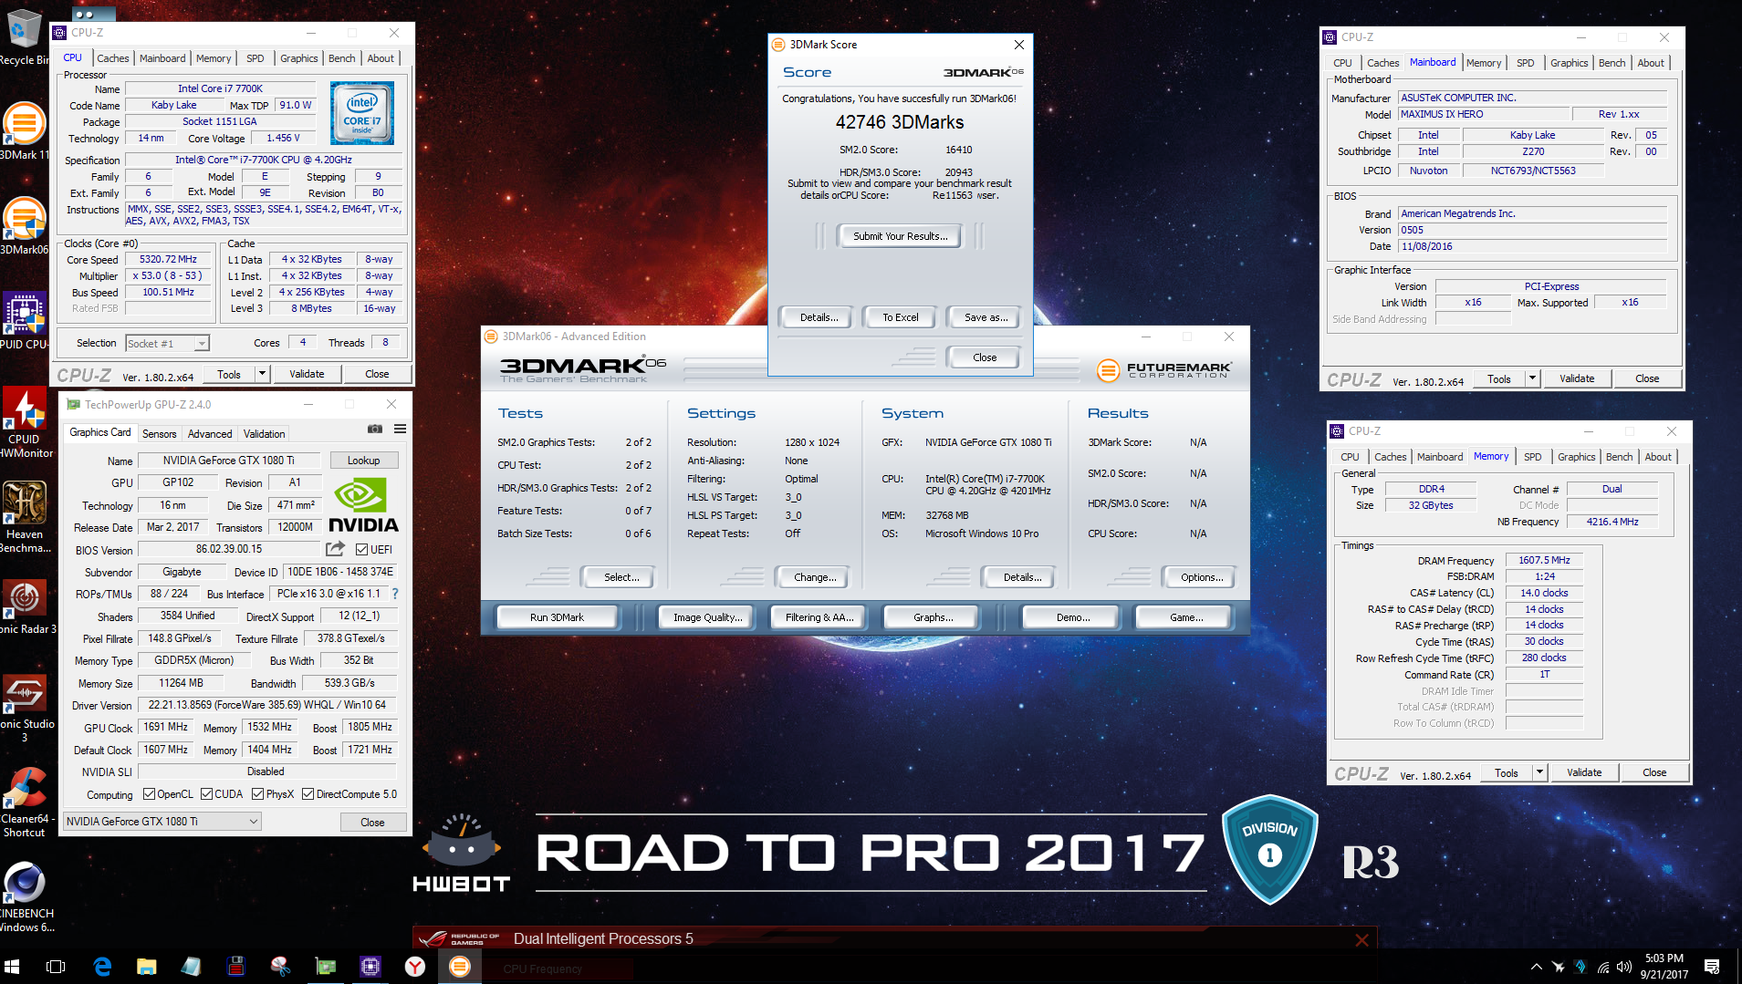Click the Bus Interface question mark icon
Viewport: 1742px width, 984px height.
tap(395, 594)
